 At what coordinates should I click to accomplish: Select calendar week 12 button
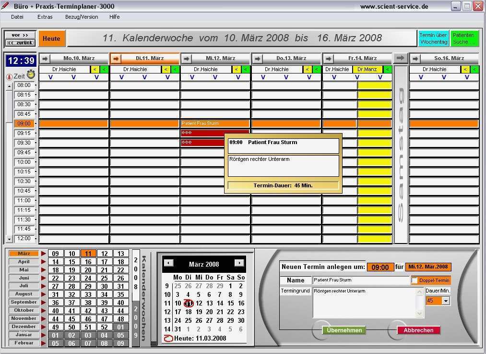click(105, 254)
